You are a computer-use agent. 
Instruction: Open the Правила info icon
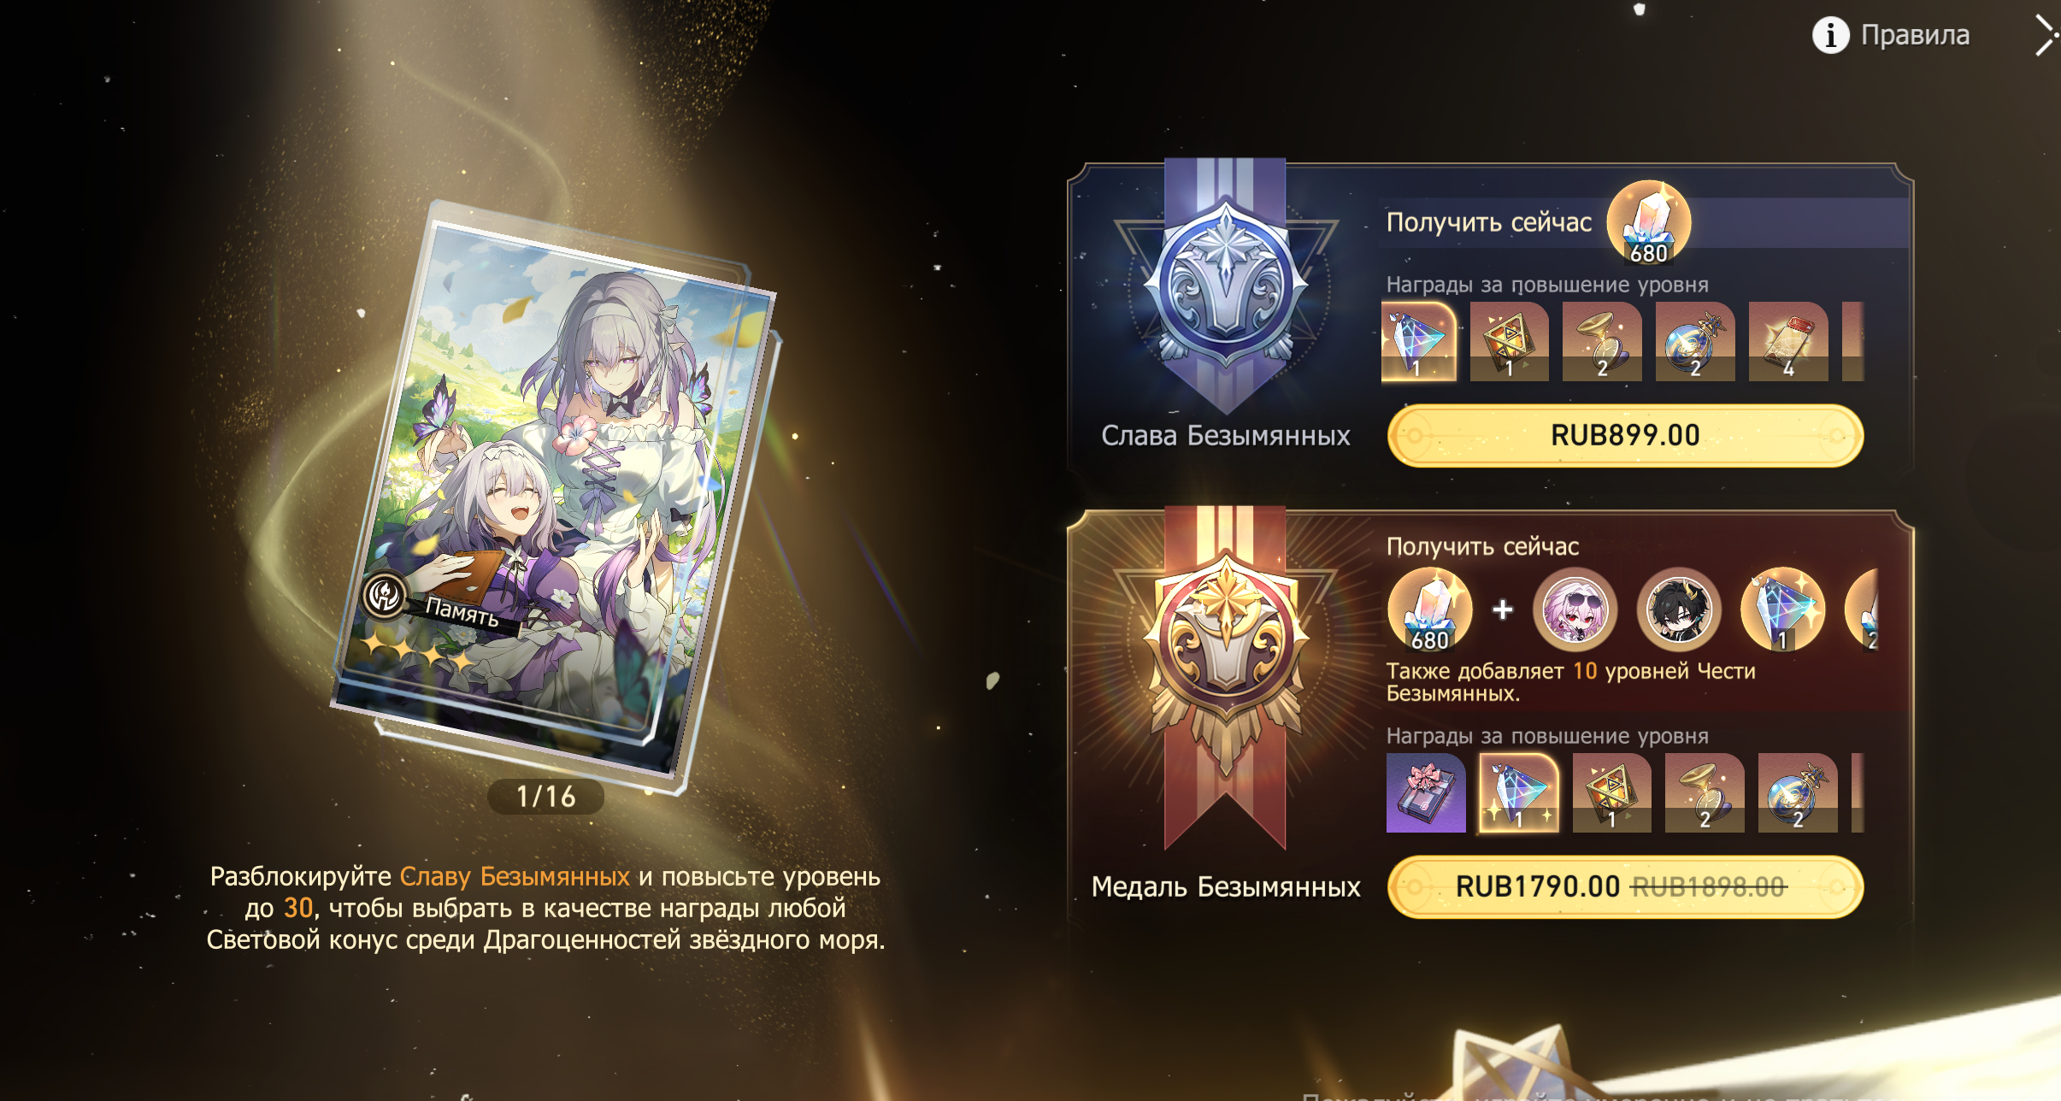click(x=1830, y=35)
